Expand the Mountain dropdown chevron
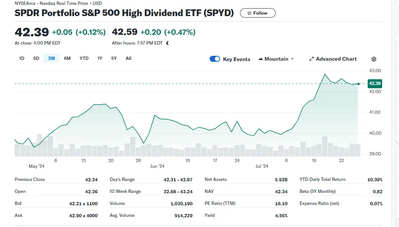This screenshot has height=227, width=399. (292, 59)
